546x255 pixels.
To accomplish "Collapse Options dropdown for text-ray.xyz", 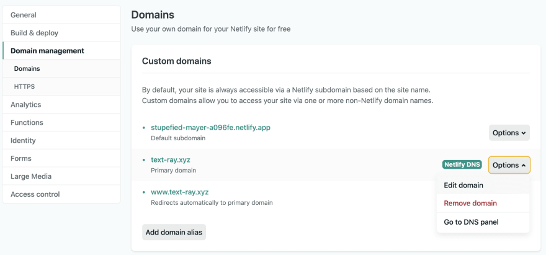I will pos(509,165).
